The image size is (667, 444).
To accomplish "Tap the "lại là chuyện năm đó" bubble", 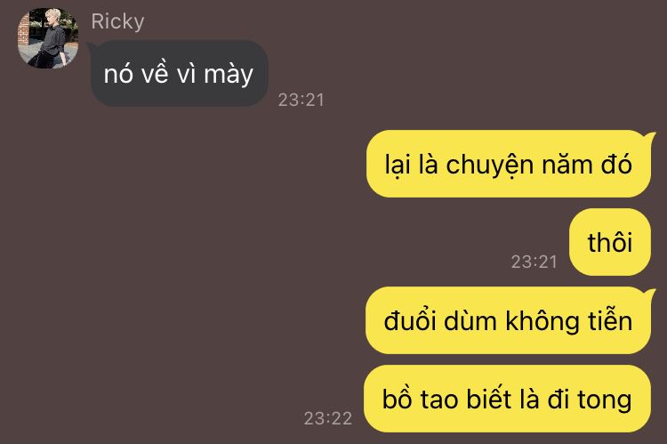I will (x=509, y=164).
